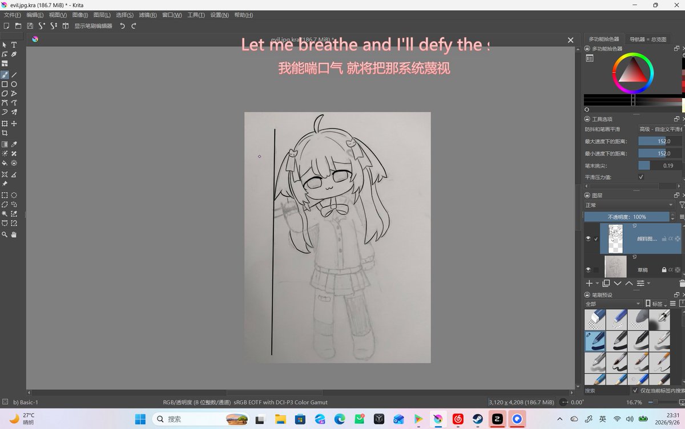The height and width of the screenshot is (429, 685).
Task: Select the Color Sampler eyedropper tool
Action: point(14,144)
